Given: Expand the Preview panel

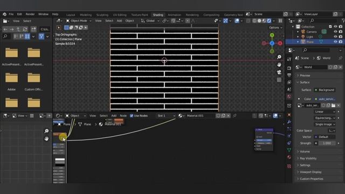Looking at the screenshot, I should point(305,75).
